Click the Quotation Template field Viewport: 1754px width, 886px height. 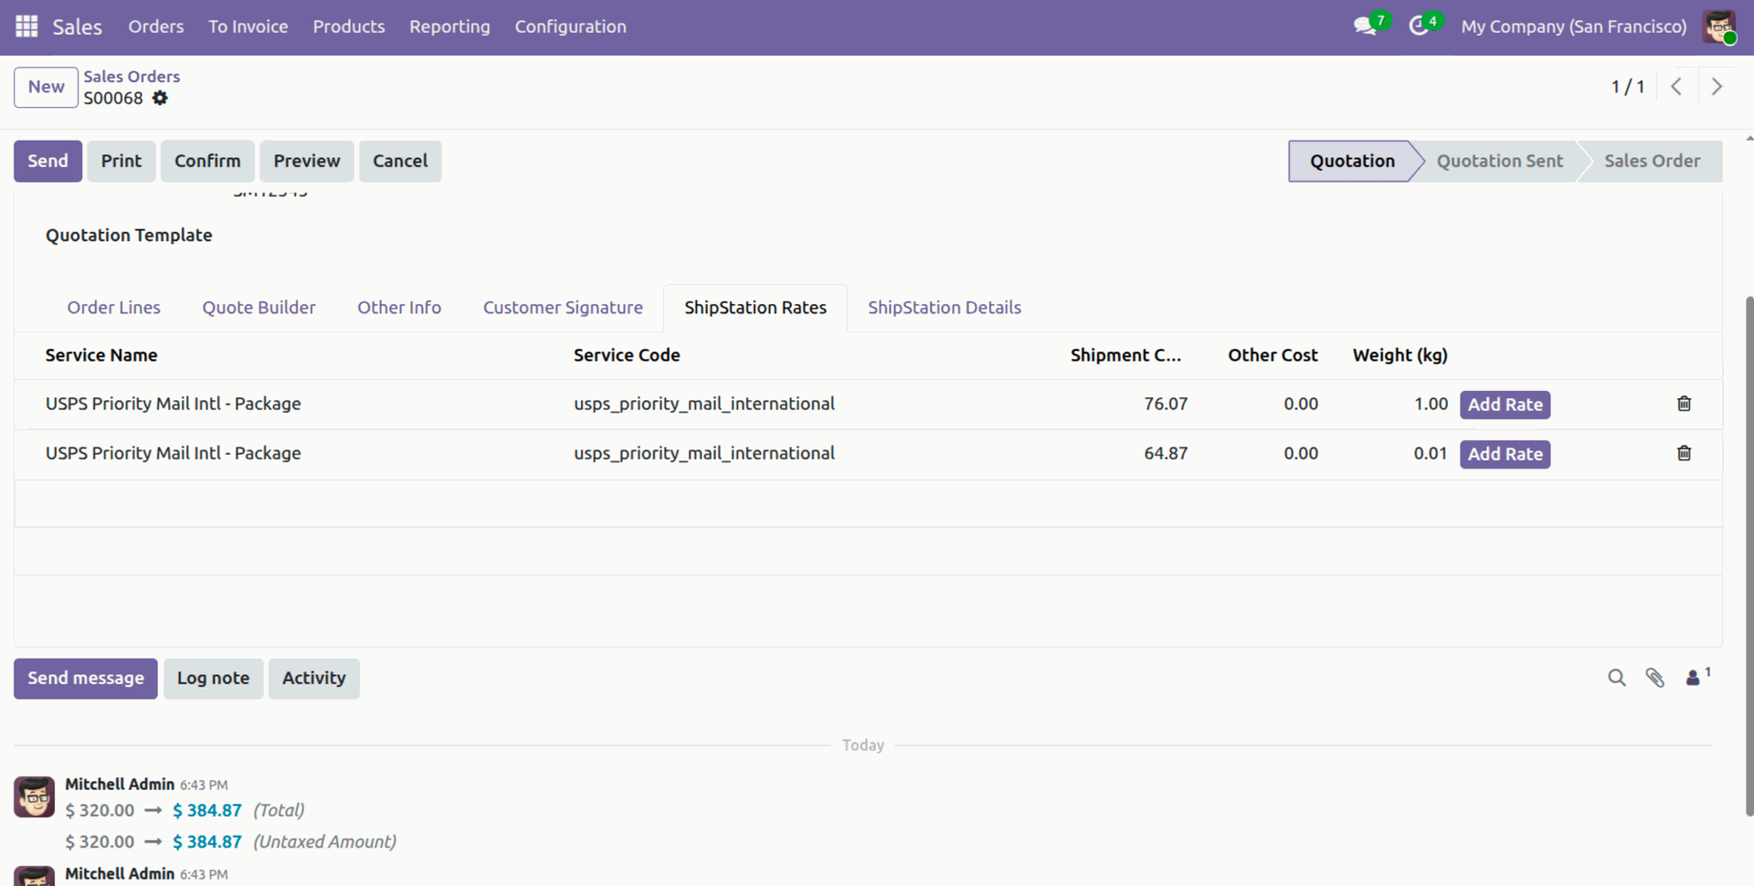click(x=129, y=236)
